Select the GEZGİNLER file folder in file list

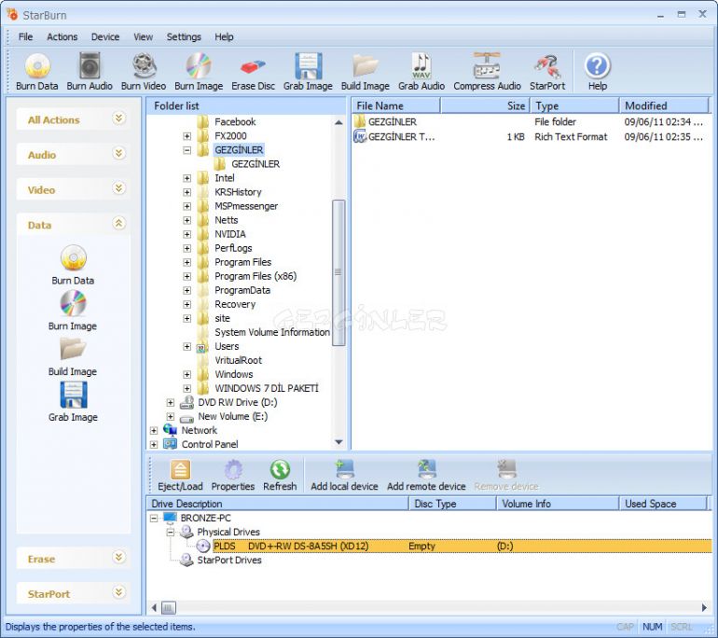[392, 122]
